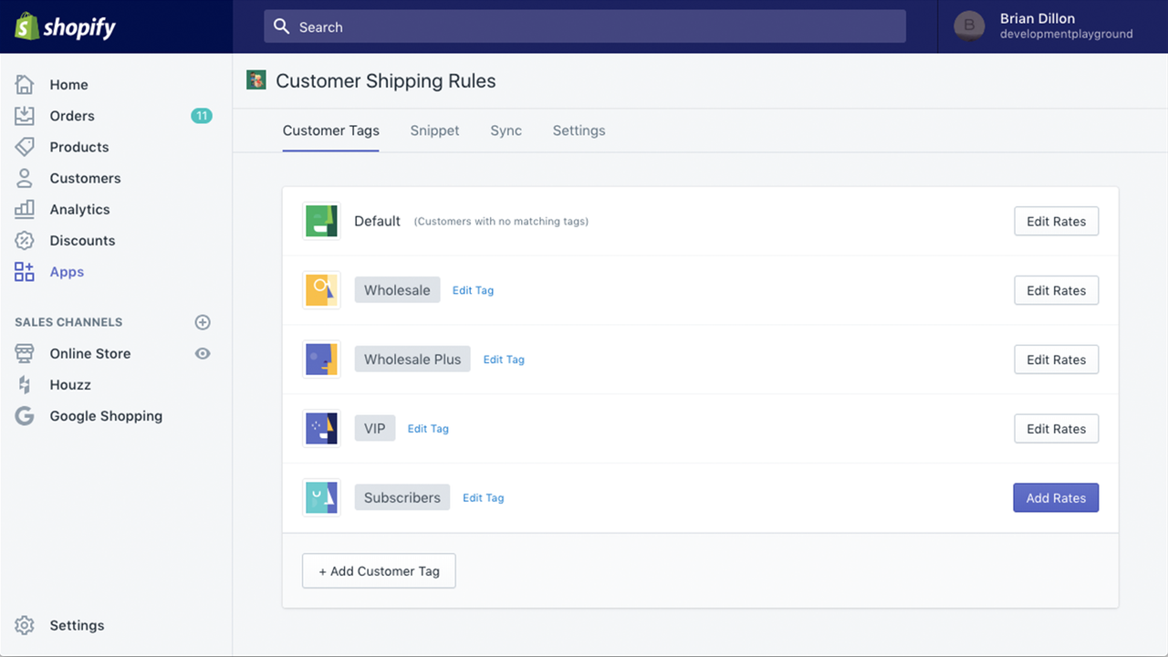Click the Subscribers tag label
The width and height of the screenshot is (1168, 657).
tap(402, 498)
